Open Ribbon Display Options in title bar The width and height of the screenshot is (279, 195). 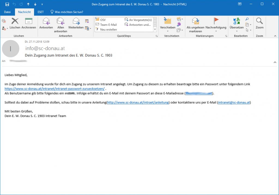tap(240, 4)
